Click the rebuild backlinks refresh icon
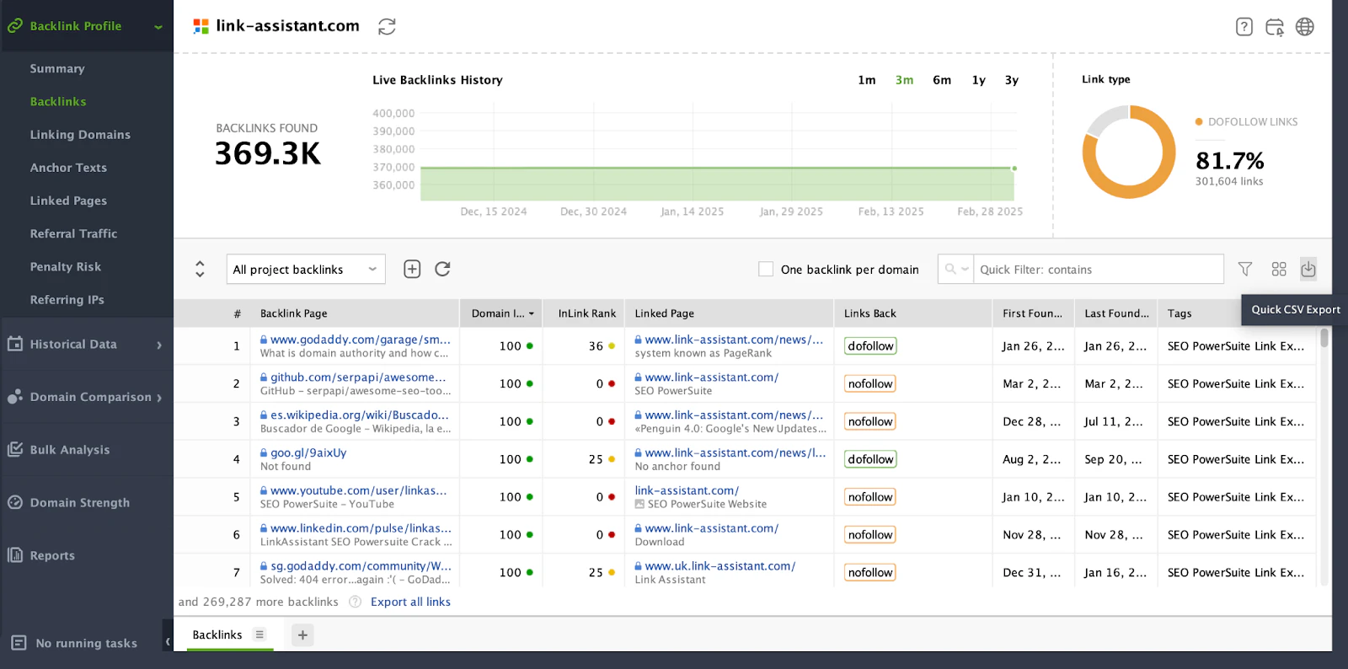Image resolution: width=1348 pixels, height=669 pixels. [x=442, y=269]
